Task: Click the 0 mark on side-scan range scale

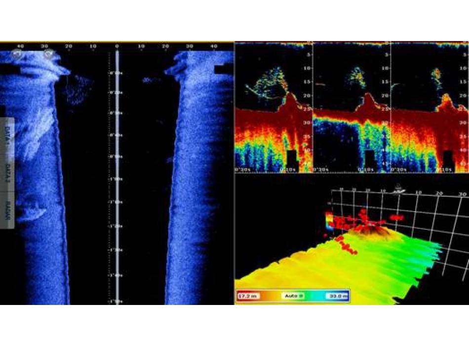Action: pos(117,46)
